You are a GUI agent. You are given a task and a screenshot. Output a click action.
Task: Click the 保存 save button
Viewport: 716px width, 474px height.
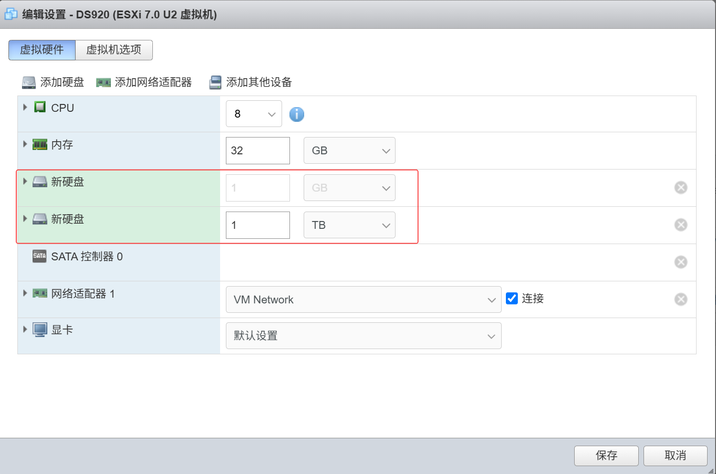tap(606, 456)
